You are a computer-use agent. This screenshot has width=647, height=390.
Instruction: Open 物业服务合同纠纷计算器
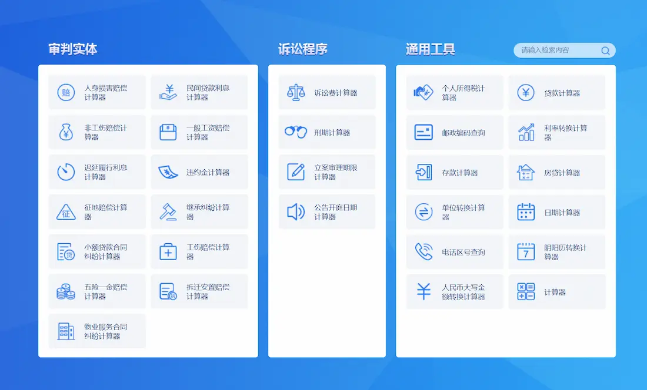[x=97, y=331]
